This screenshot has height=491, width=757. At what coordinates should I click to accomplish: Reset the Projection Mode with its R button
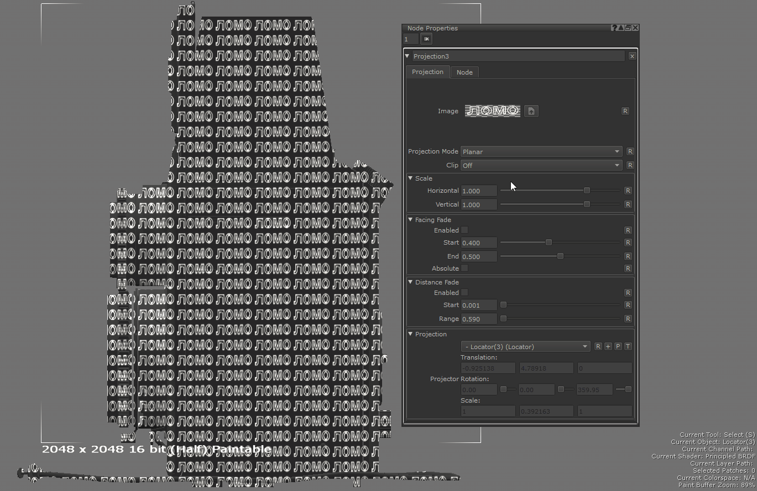[x=630, y=151]
